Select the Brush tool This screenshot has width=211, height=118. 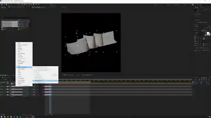(x=29, y=5)
